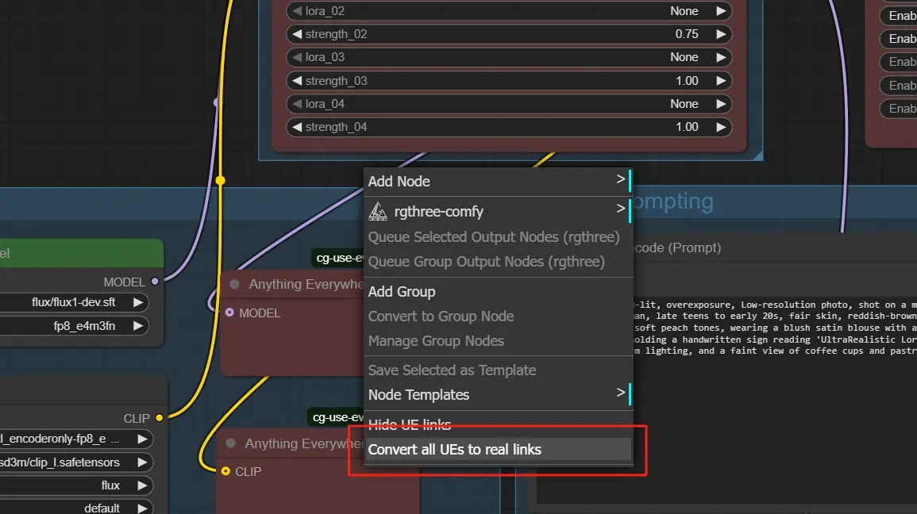The width and height of the screenshot is (917, 514).
Task: Collapse the CLIP Anything Everywhere node dot
Action: (230, 443)
